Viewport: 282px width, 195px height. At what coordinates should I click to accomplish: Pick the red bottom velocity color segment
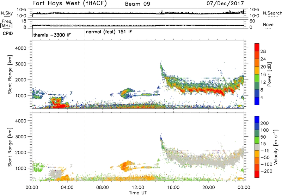(x=257, y=174)
